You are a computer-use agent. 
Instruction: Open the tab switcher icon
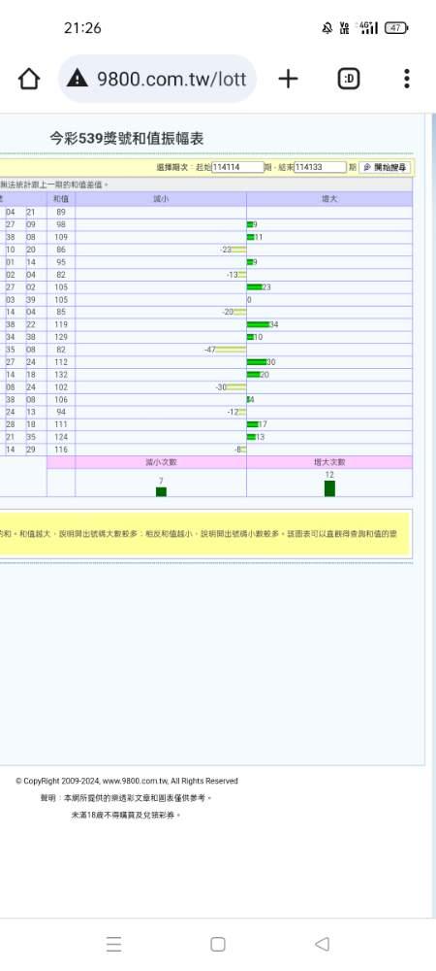coord(348,79)
